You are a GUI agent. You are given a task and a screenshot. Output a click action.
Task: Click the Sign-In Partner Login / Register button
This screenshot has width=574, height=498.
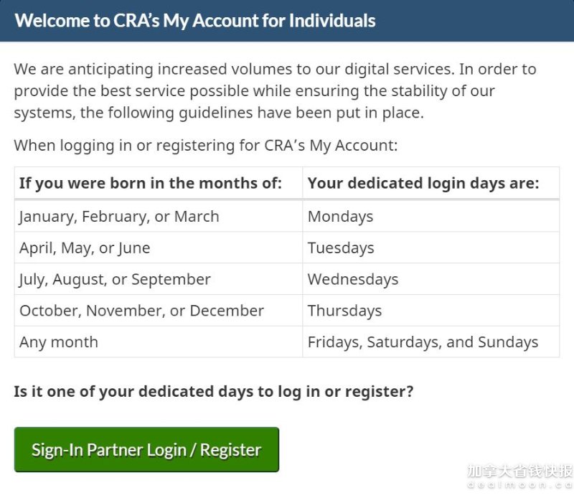click(x=146, y=449)
